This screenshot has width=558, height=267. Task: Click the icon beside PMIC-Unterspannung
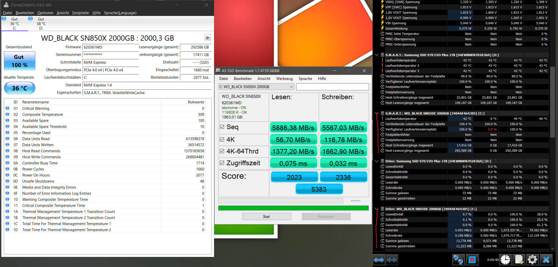pos(382,44)
